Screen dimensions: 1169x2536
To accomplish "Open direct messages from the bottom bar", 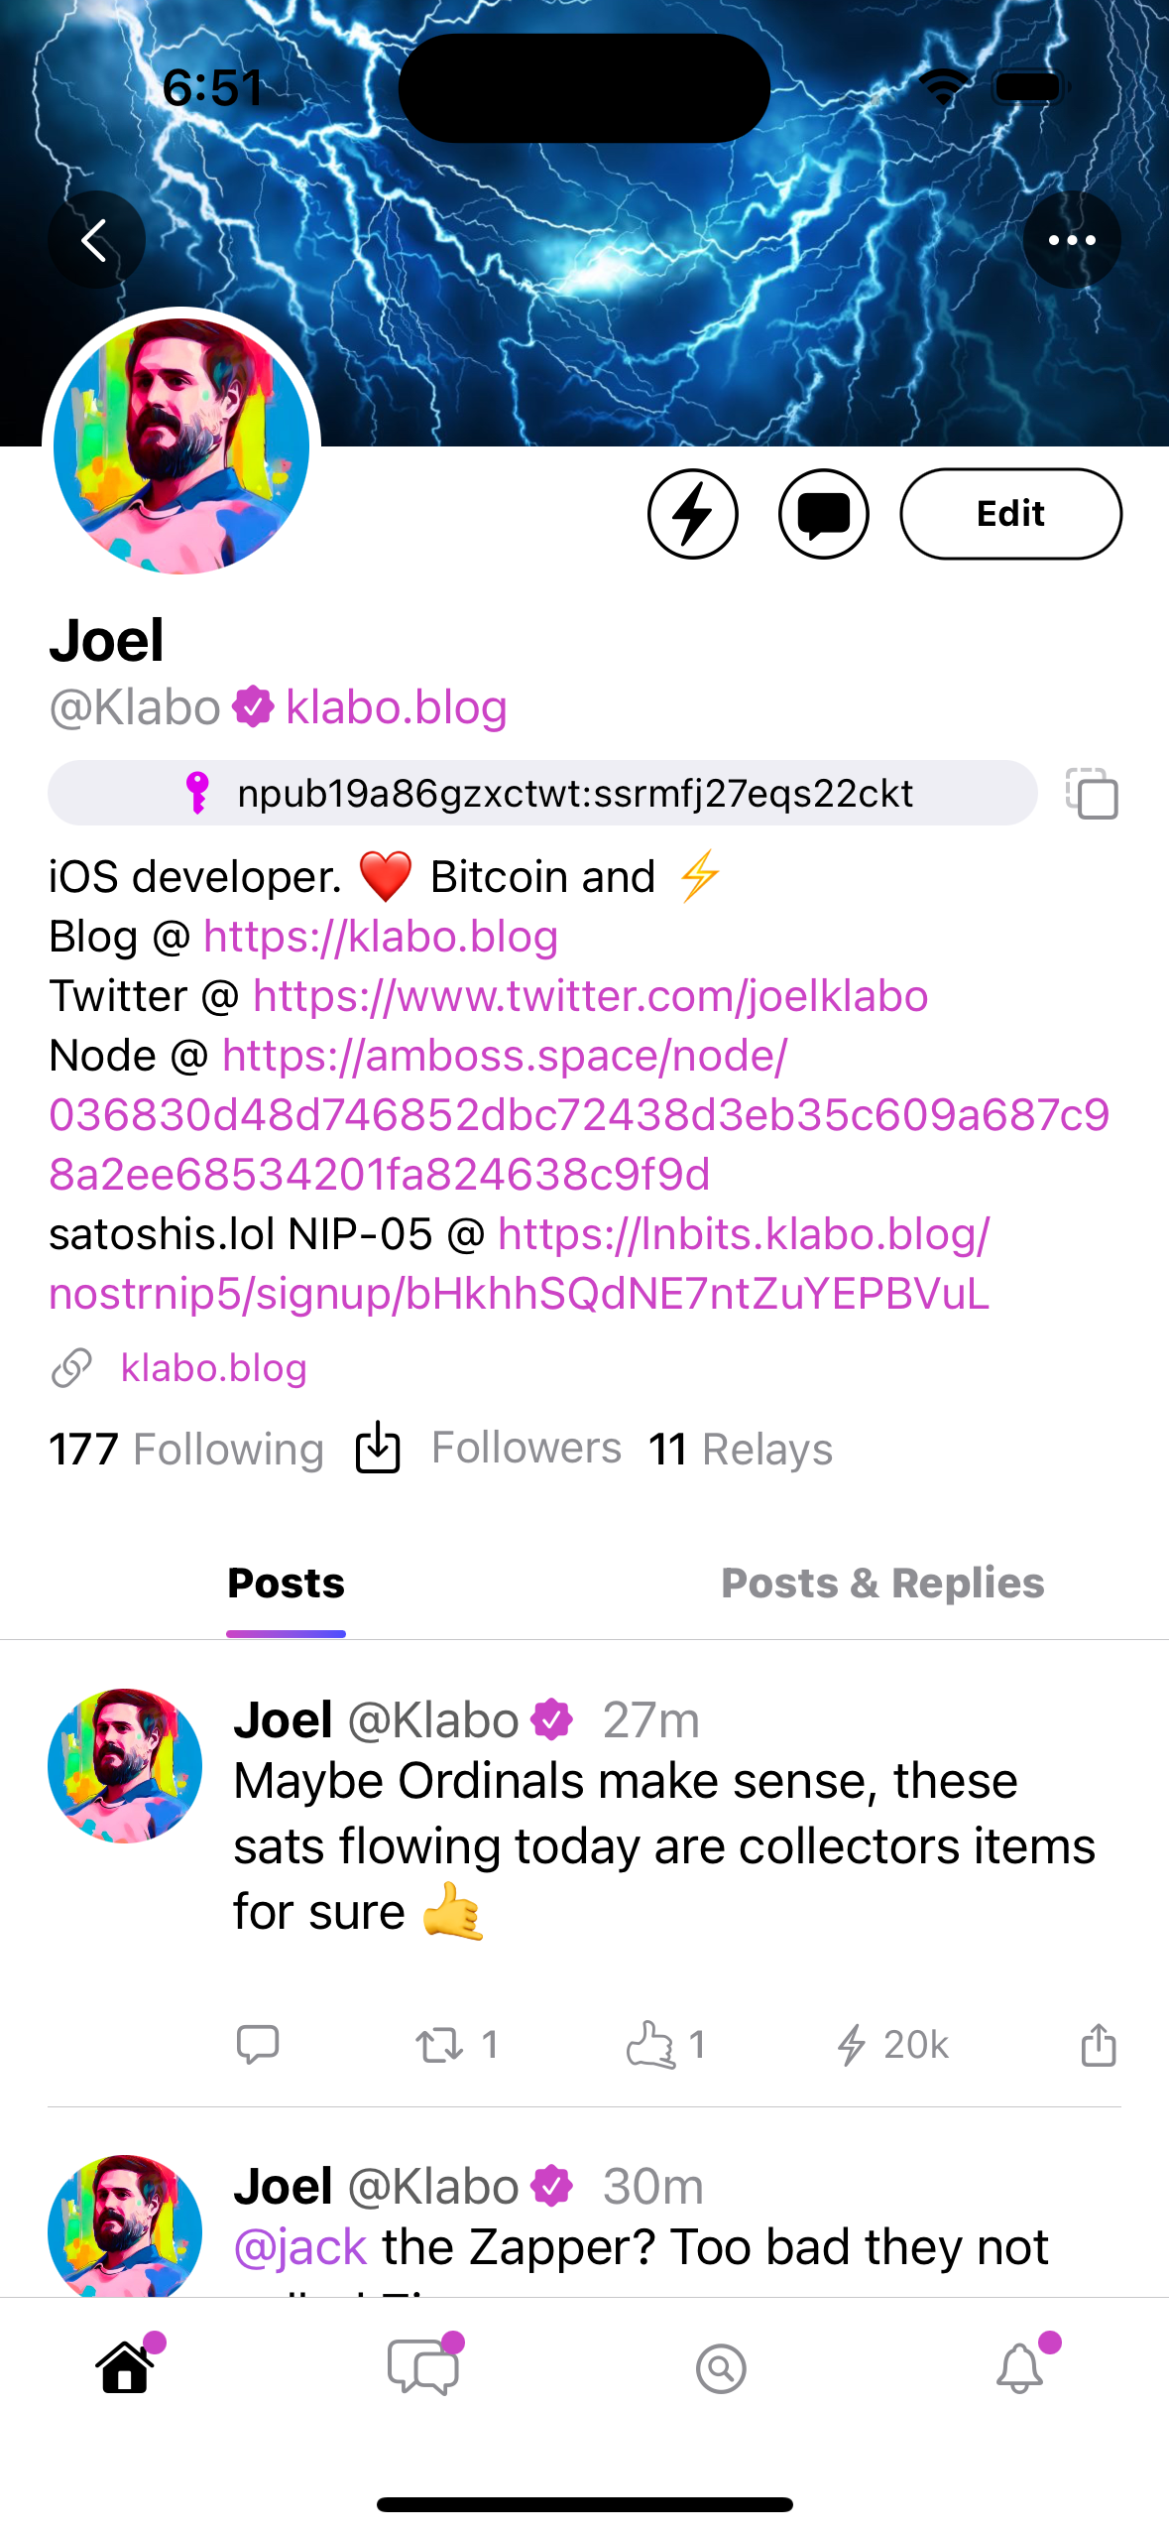I will pos(420,2367).
